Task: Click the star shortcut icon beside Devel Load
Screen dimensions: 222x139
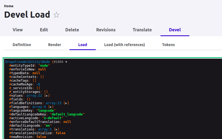Action: pyautogui.click(x=56, y=15)
